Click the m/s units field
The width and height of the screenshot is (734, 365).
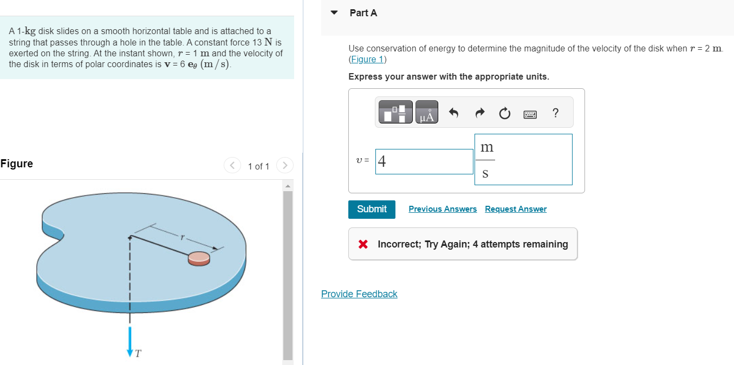click(x=523, y=159)
